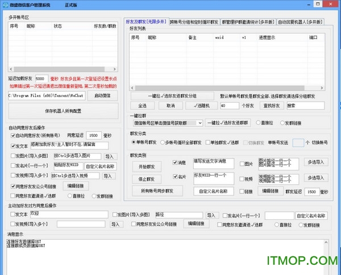Click up arrow of 消息显示 scrollbar
341x275 pixels.
[x=326, y=243]
